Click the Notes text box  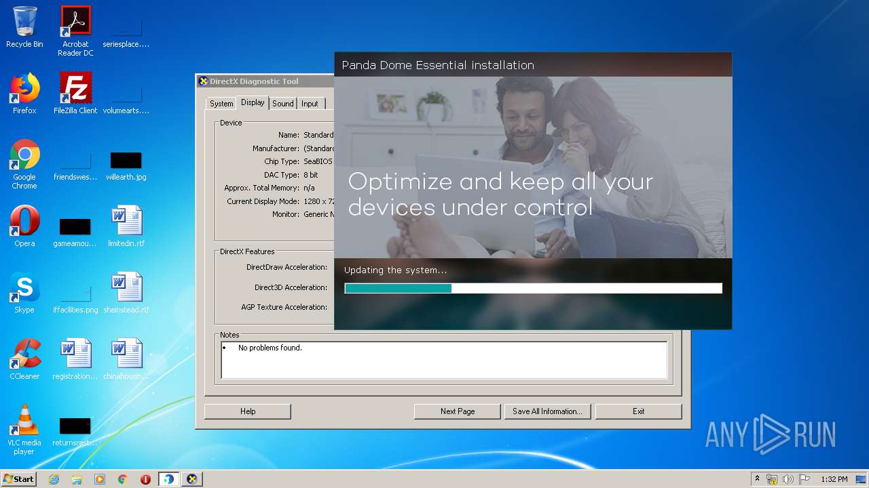444,360
